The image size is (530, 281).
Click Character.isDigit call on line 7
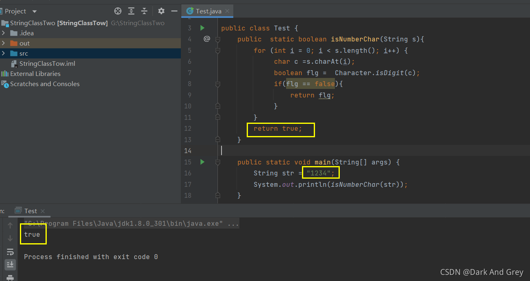click(375, 73)
